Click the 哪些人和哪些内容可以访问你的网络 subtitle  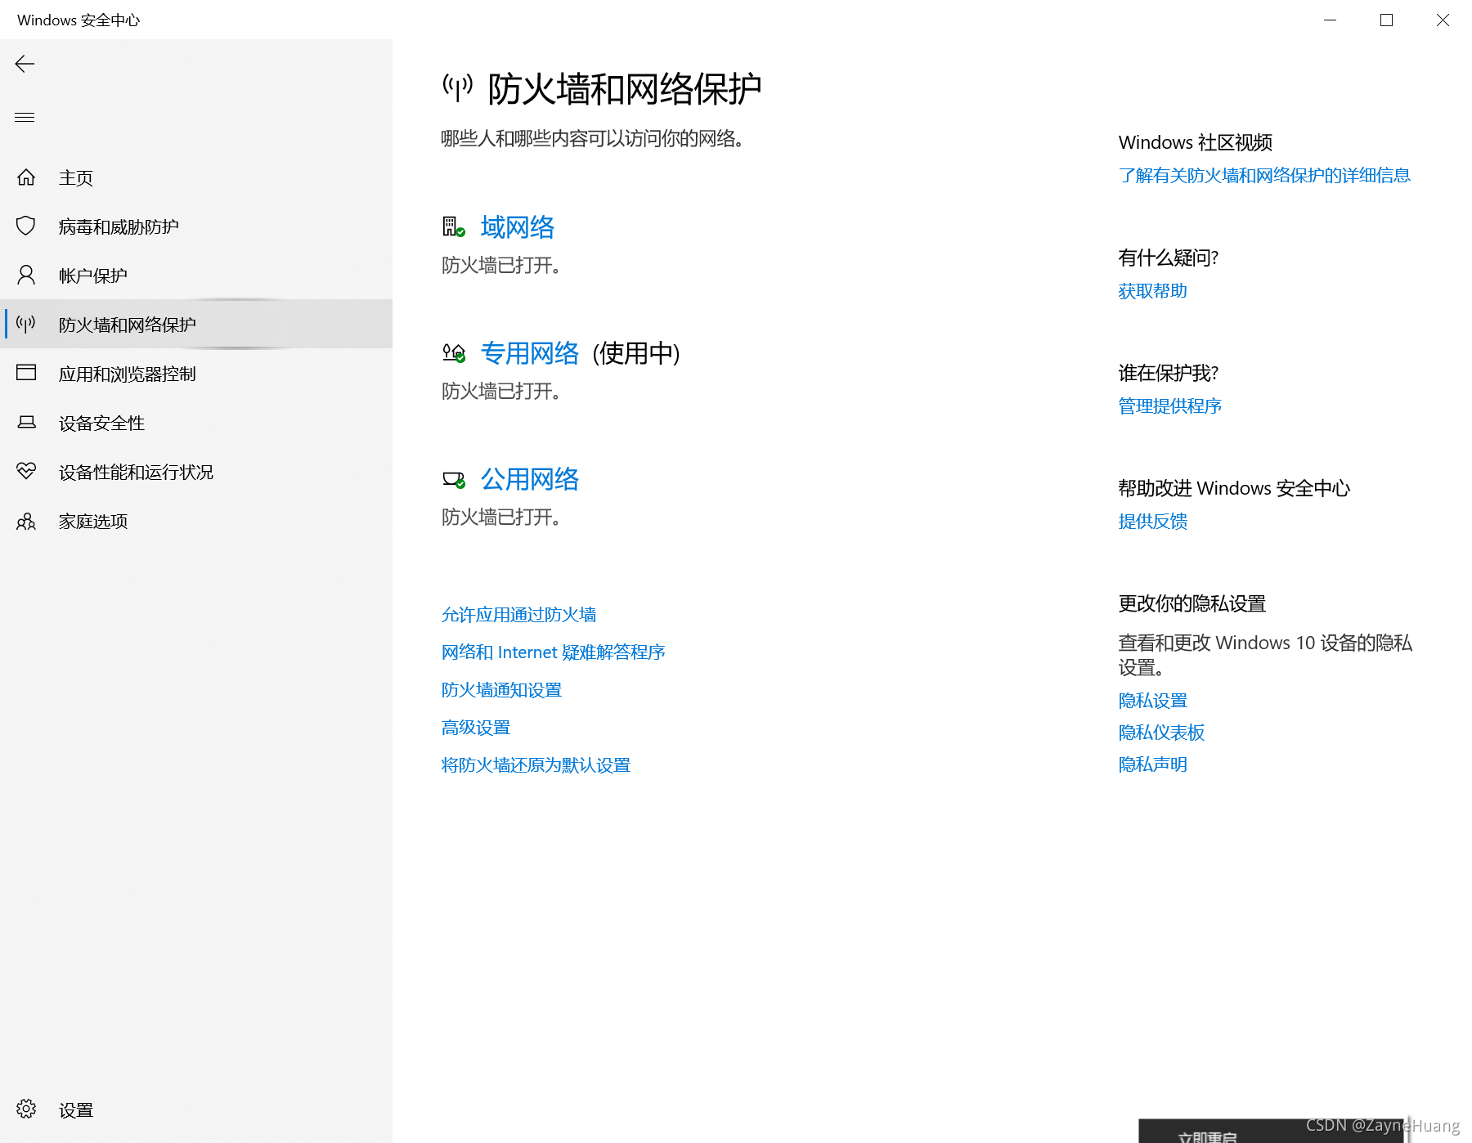[x=593, y=139]
